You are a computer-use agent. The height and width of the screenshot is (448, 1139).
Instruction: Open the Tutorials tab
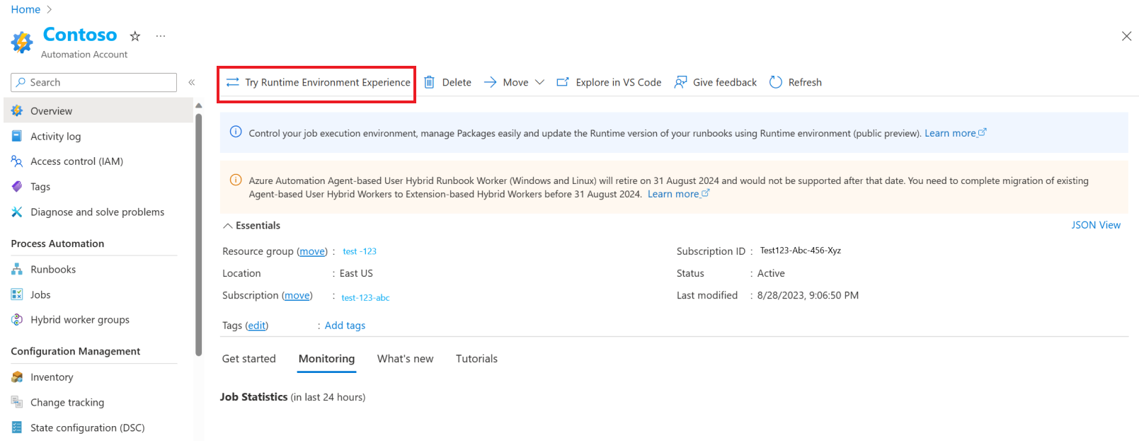coord(476,359)
